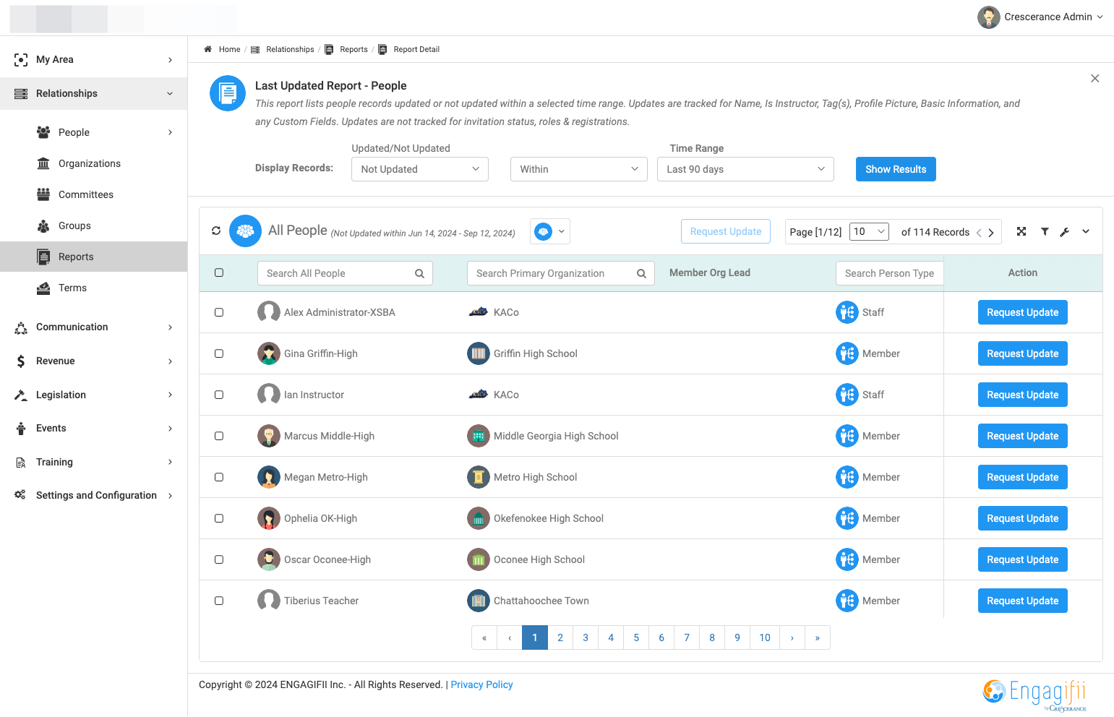Click Request Update for Oscar Oconee-High
Screen dimensions: 1114x717
tap(1022, 559)
